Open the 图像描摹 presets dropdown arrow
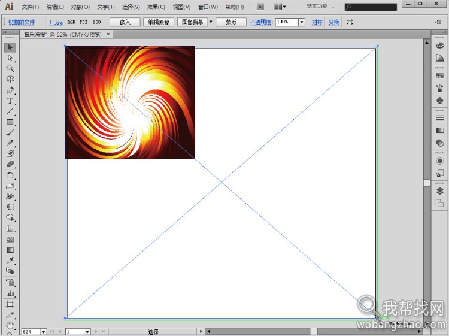449x336 pixels. pos(211,22)
